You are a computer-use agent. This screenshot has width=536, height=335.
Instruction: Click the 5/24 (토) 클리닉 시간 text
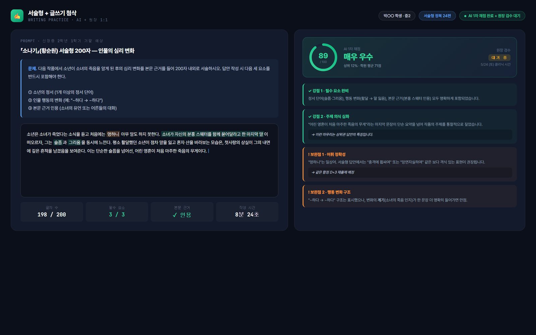[495, 65]
